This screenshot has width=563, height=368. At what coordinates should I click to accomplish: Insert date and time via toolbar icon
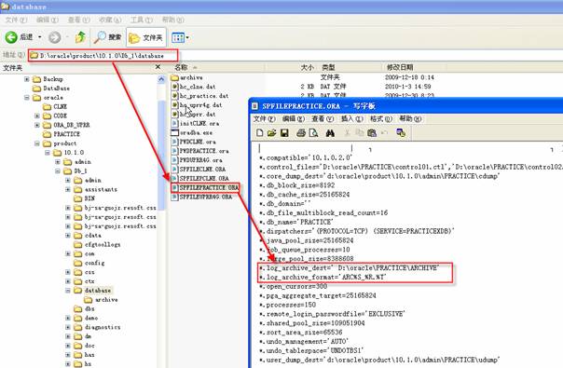(401, 133)
